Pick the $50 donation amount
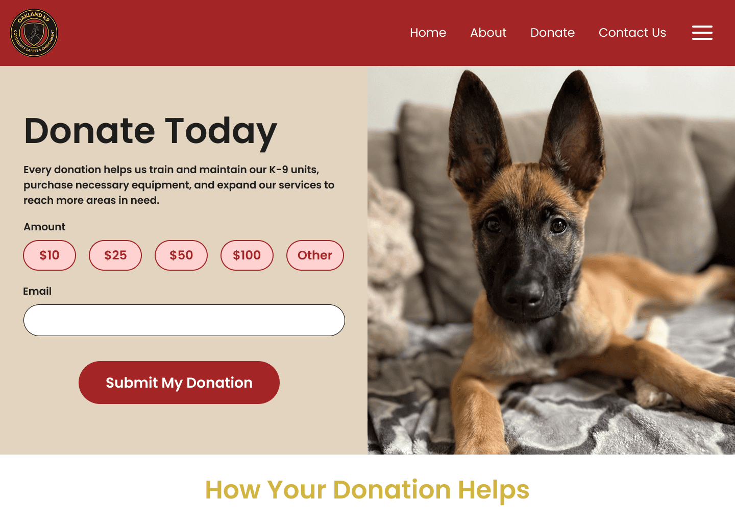Screen dimensions: 735x523 [181, 255]
